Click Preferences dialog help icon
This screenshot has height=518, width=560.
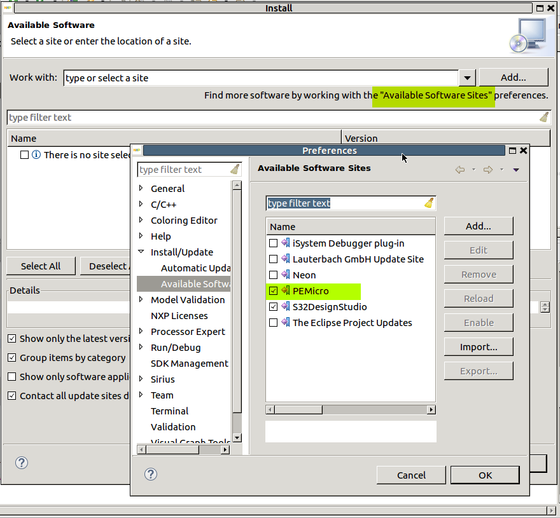(151, 474)
